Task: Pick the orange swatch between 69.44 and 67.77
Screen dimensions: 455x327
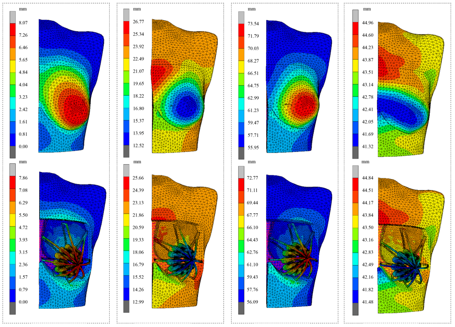Action: point(241,209)
